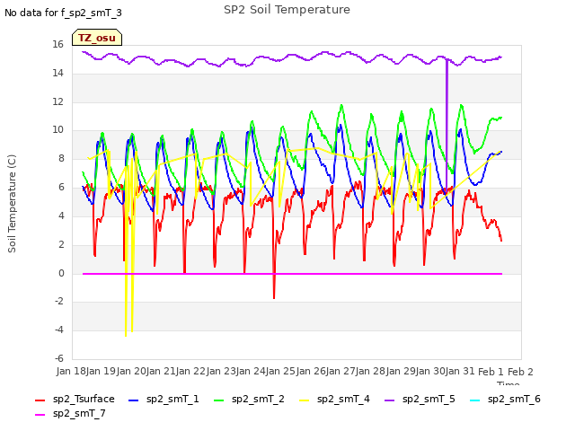Click the blue sp2_smT_1 legend swatch
Viewport: 575px width, 431px height.
tap(134, 400)
